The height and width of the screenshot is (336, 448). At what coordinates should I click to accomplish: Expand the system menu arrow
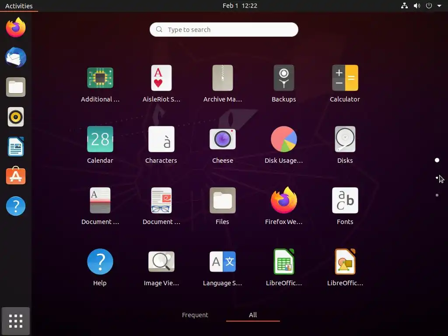(x=439, y=6)
